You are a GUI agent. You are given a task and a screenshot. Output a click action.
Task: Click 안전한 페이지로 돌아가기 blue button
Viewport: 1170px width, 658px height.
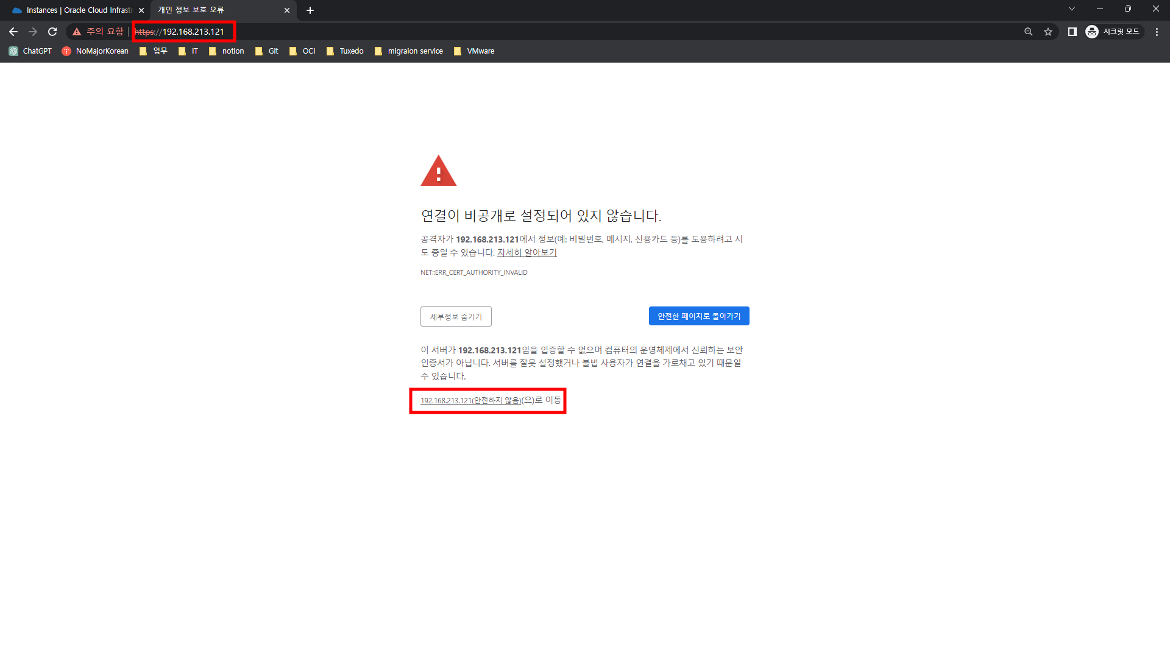click(699, 316)
